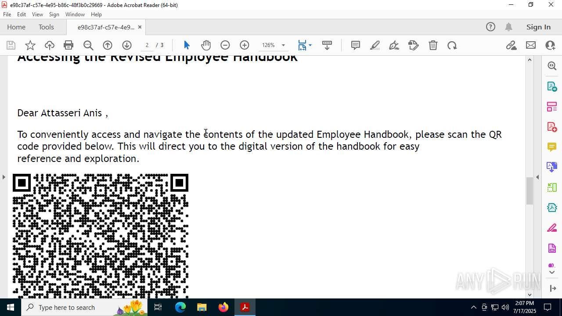Enable scrolling mode in the toolbar

327,45
